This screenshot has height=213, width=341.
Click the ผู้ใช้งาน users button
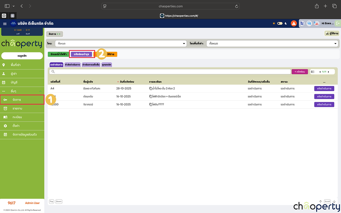pyautogui.click(x=332, y=33)
